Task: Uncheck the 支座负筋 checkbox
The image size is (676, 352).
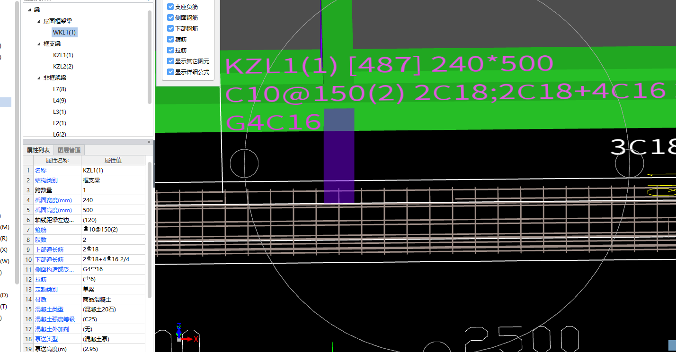Action: tap(170, 7)
